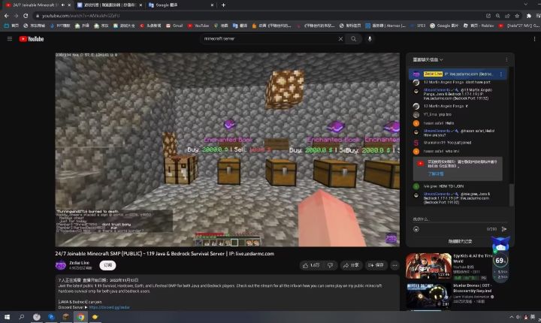The height and width of the screenshot is (323, 541).
Task: Select the browser address bar URL
Action: [x=80, y=16]
